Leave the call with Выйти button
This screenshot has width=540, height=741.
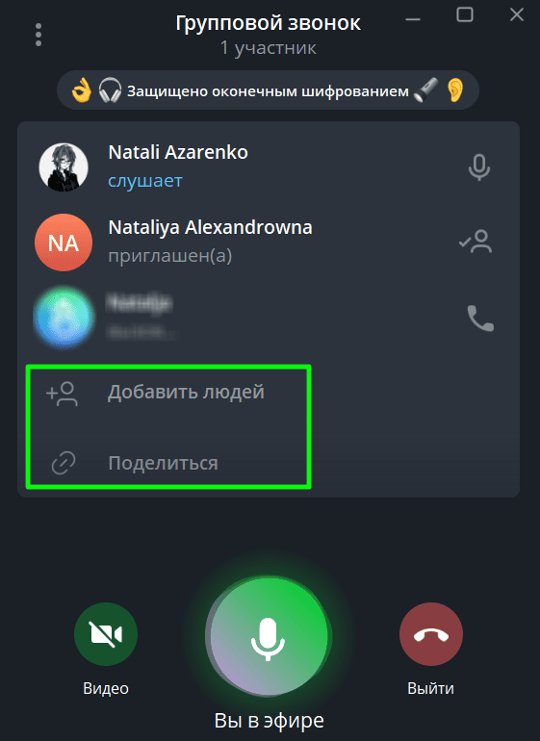coord(431,634)
